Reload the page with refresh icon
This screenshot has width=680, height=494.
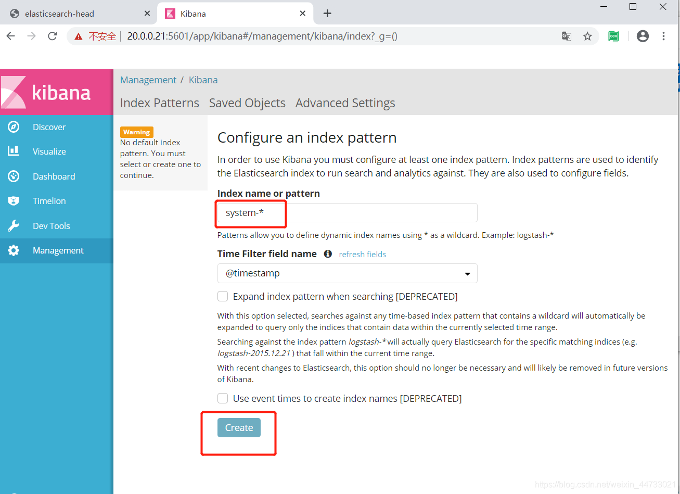click(53, 36)
